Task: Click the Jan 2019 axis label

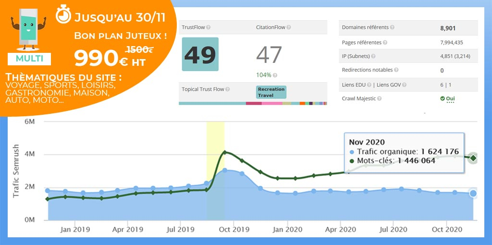Action: point(74,229)
